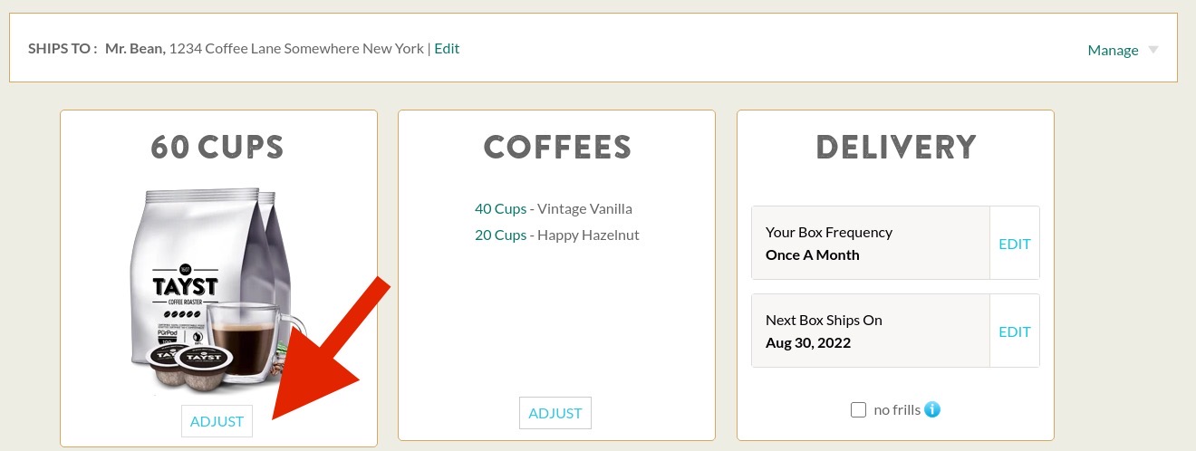The height and width of the screenshot is (451, 1196).
Task: Click the info icon beside no frills
Action: 932,409
